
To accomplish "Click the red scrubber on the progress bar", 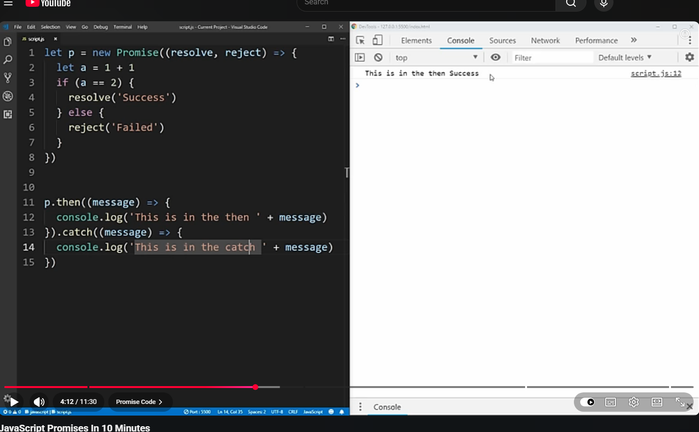I will (255, 387).
